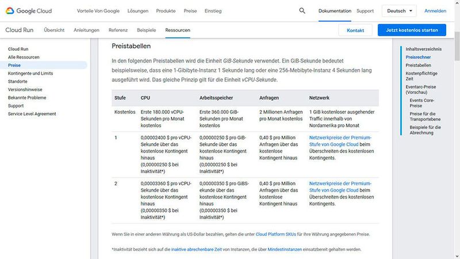This screenshot has width=460, height=259.
Task: Open the Deutsch language dropdown
Action: click(x=399, y=11)
